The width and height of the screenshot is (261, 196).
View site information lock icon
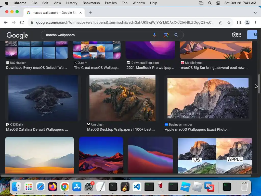32,22
